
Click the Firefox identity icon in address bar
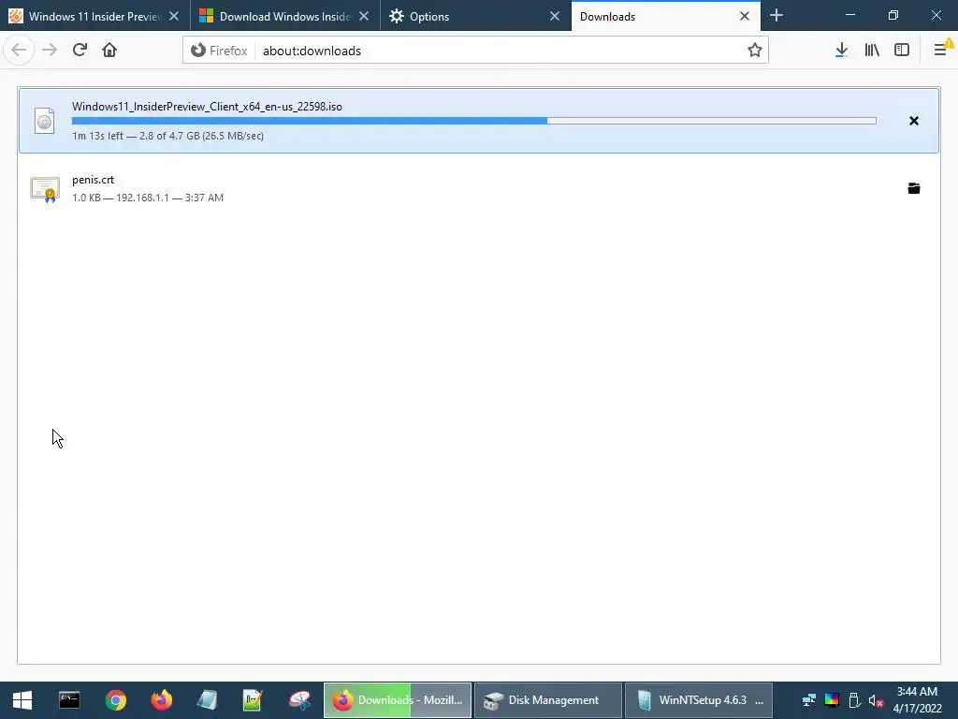198,51
